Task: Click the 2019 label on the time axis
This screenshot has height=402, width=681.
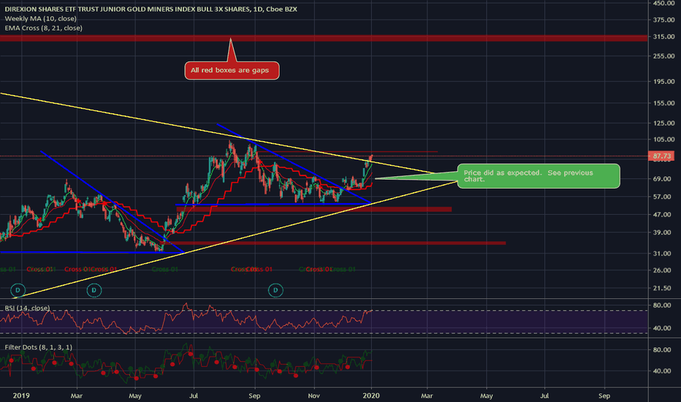Action: [21, 395]
